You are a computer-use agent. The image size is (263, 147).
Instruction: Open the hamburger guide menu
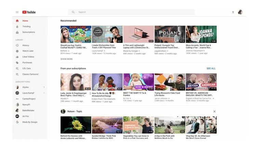pos(17,12)
